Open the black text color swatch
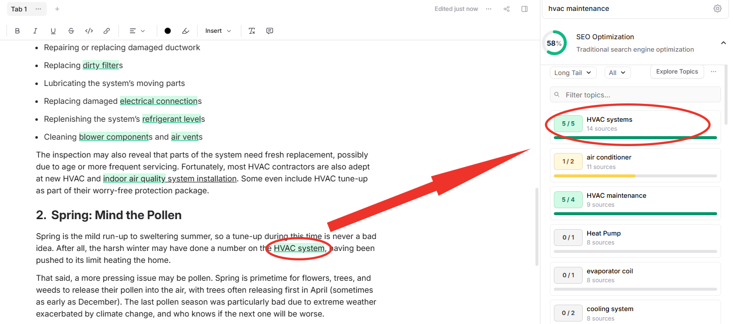This screenshot has height=324, width=733. pos(168,31)
